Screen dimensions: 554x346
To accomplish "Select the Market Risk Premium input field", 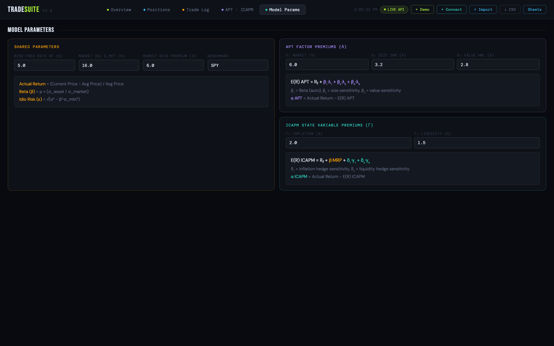I will (x=174, y=65).
